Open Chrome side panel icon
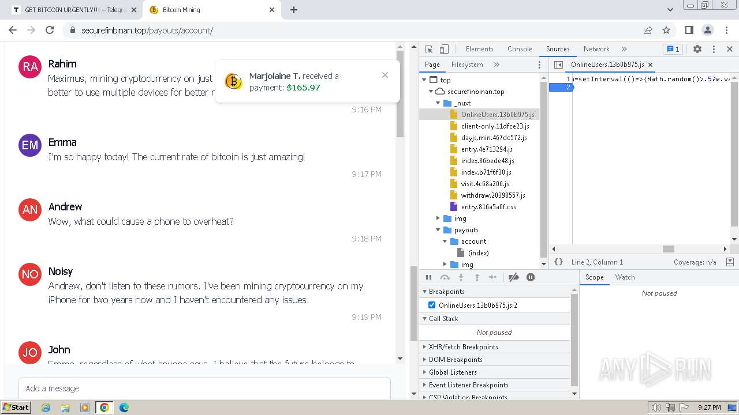739x415 pixels. pyautogui.click(x=689, y=30)
